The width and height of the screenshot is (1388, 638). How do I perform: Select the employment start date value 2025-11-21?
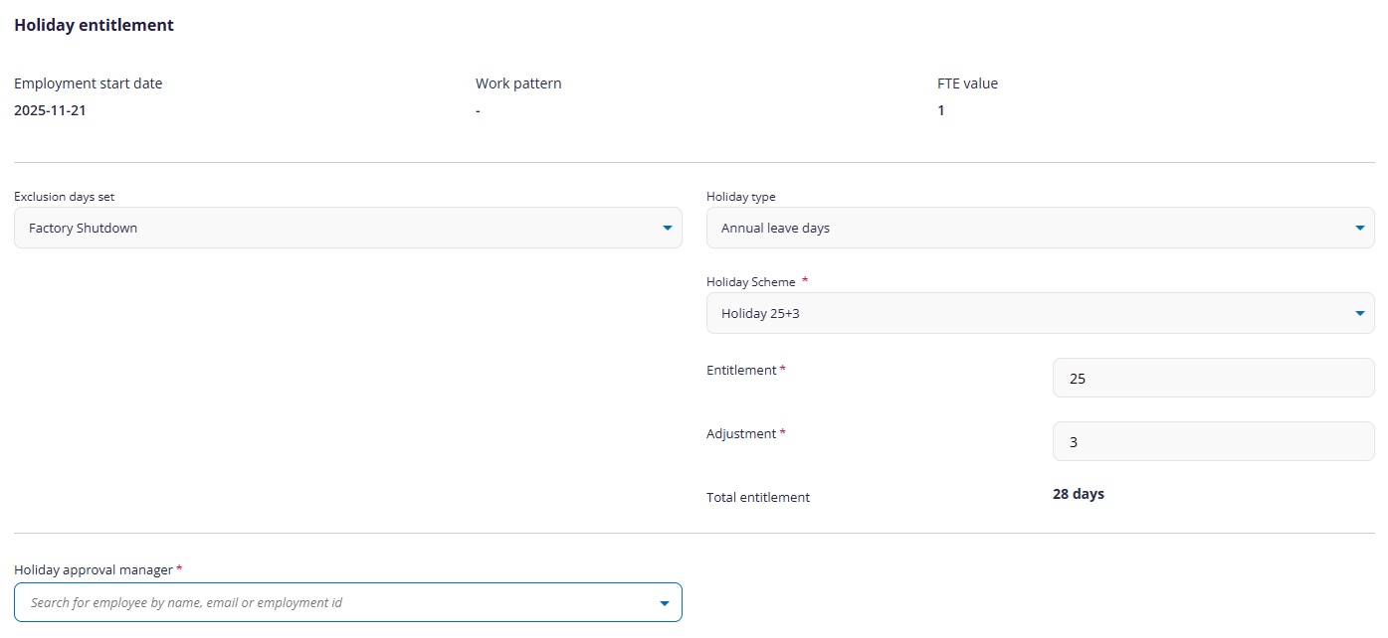point(50,110)
